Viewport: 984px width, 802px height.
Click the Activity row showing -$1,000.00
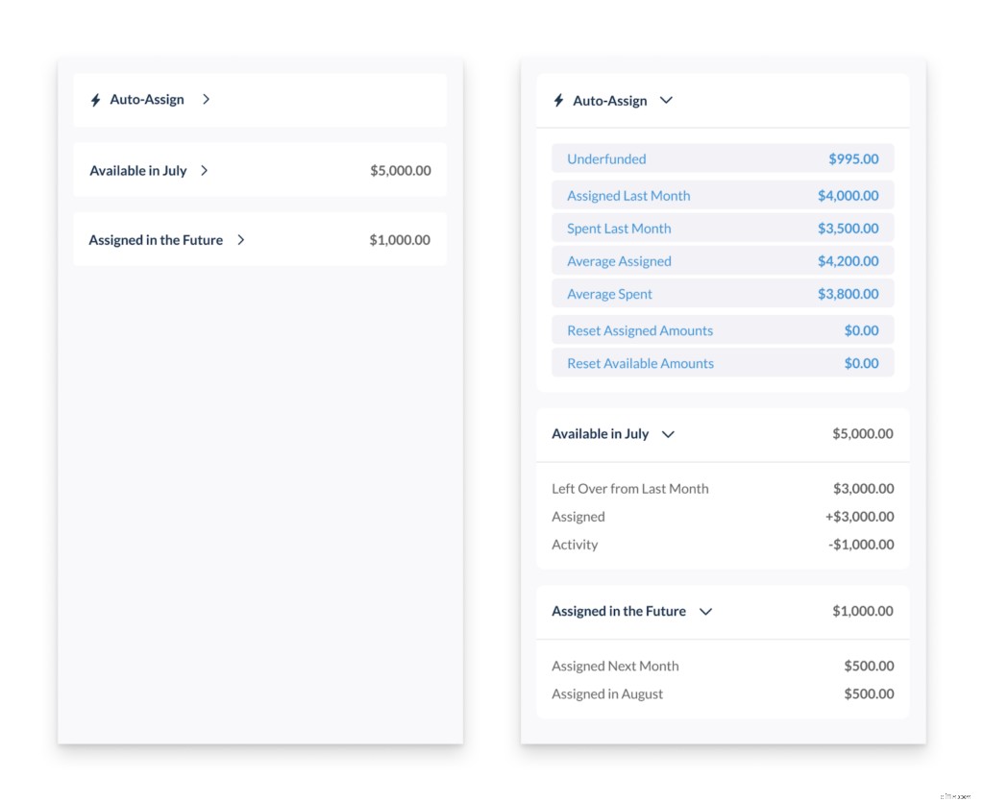[x=723, y=544]
